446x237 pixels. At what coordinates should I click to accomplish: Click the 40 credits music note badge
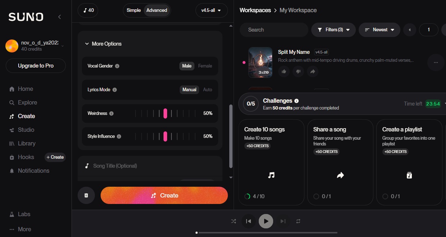[88, 10]
